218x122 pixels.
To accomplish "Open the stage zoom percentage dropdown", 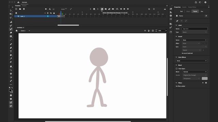I will coord(166,31).
